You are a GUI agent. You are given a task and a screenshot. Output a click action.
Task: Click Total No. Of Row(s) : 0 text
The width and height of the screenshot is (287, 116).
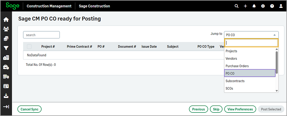click(x=41, y=65)
